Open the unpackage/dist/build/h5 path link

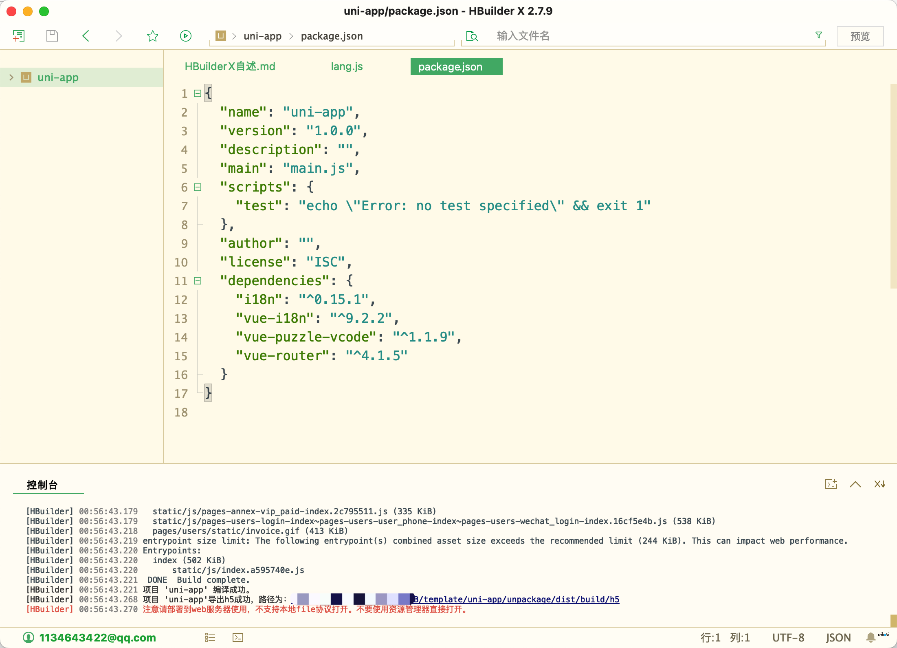pyautogui.click(x=517, y=599)
